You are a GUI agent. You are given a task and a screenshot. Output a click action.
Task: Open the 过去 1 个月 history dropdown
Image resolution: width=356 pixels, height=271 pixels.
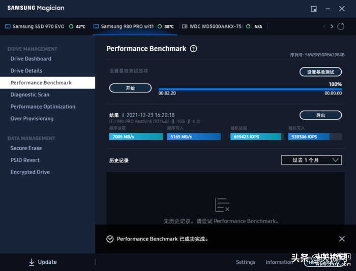(x=311, y=160)
